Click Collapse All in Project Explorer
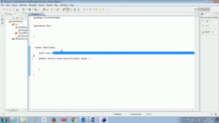Viewport: 219px width, 123px height. tap(14, 18)
